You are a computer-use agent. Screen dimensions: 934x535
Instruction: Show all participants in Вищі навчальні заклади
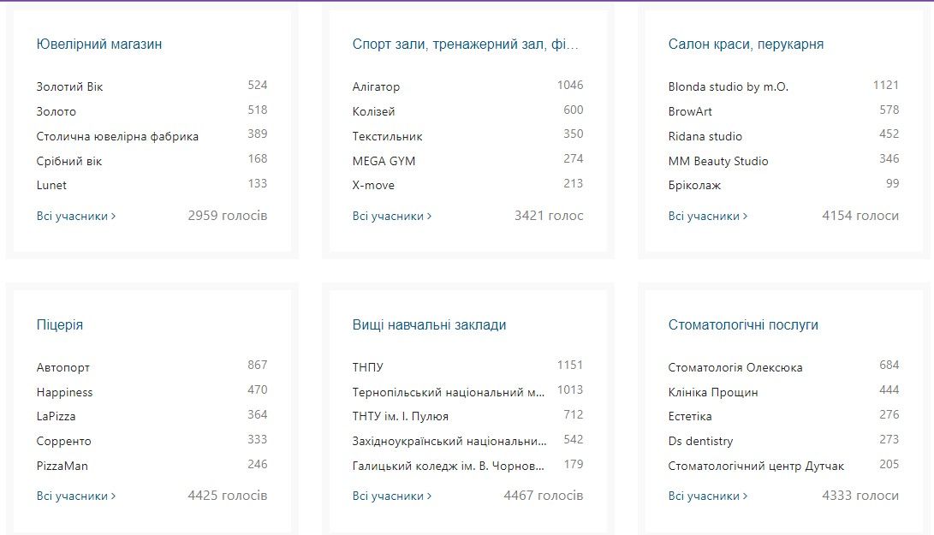(x=391, y=496)
